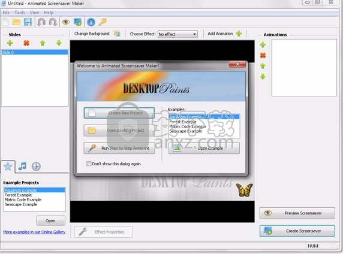
Task: Follow More examples in our Online Gallery link
Action: [x=34, y=232]
